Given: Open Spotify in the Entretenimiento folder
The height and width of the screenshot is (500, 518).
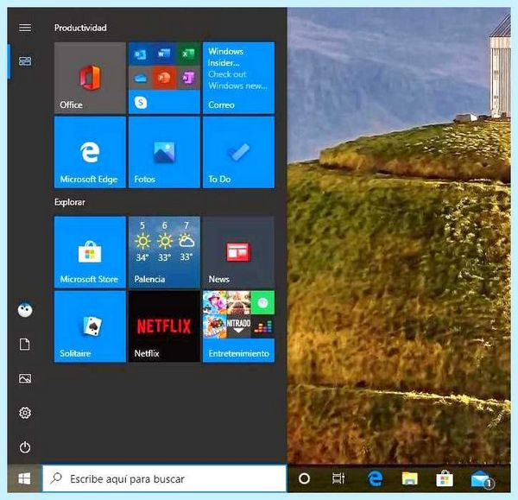Looking at the screenshot, I should (262, 303).
